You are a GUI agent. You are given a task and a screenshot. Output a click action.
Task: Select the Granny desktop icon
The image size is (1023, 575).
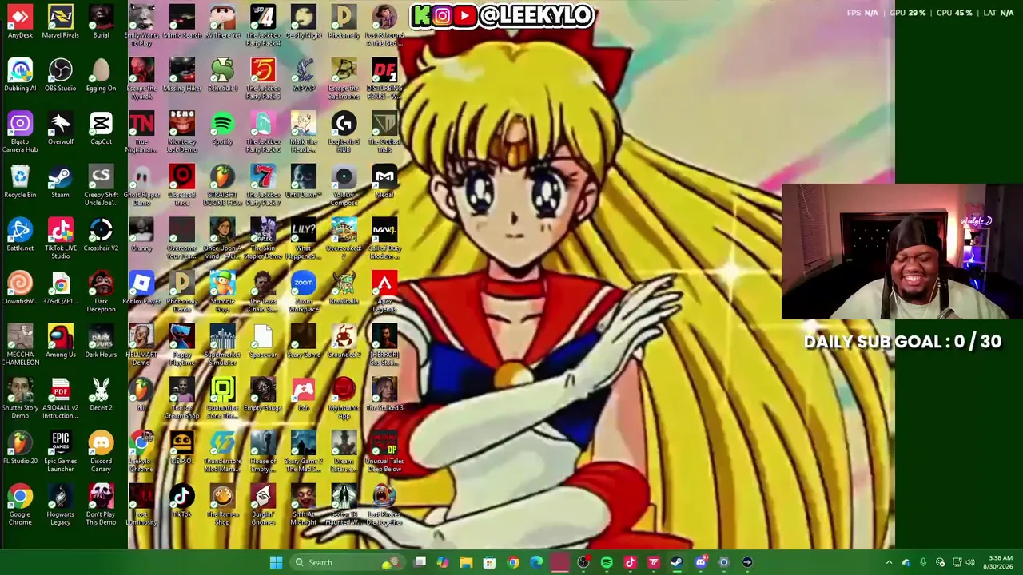coord(141,235)
